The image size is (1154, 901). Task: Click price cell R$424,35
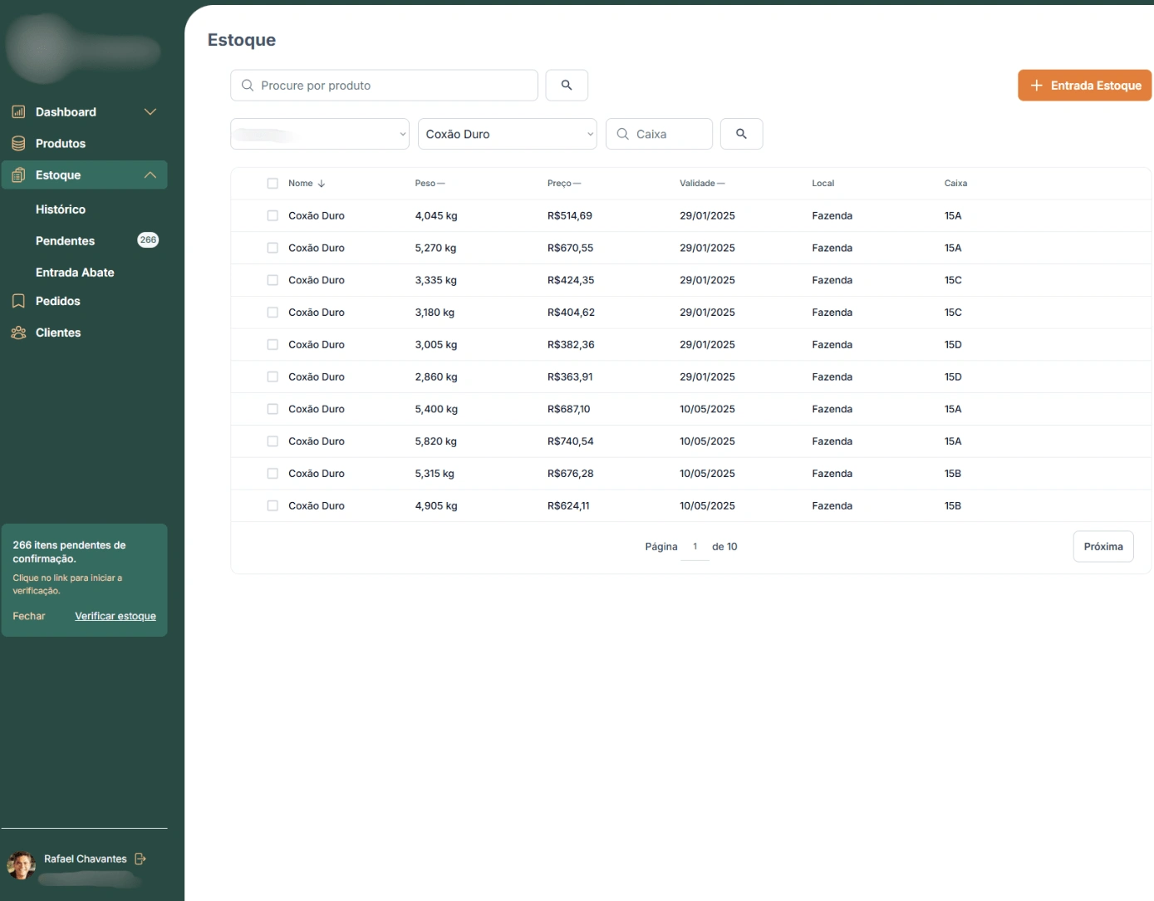pyautogui.click(x=571, y=280)
